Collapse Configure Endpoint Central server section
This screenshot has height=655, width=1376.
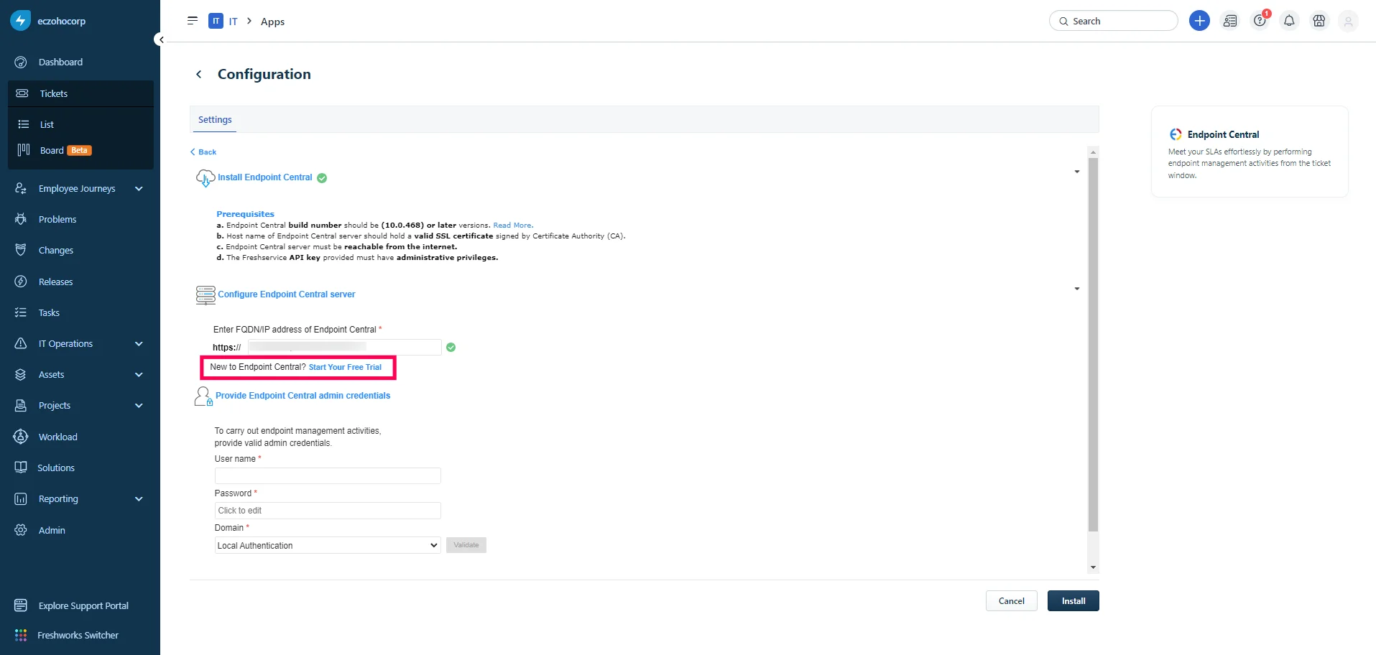[x=1076, y=289]
